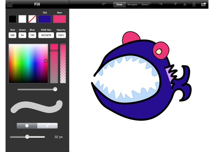This screenshot has height=152, width=214.
Task: Bring object forward with the up triangle
Action: [x=185, y=4]
